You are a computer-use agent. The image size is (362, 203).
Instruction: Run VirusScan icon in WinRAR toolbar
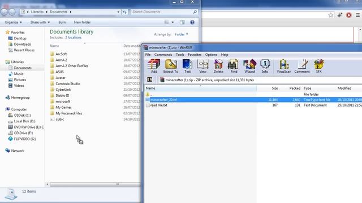284,66
